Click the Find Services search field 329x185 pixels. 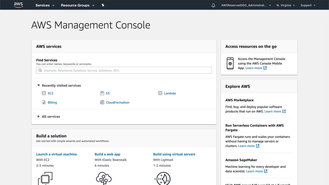click(124, 70)
